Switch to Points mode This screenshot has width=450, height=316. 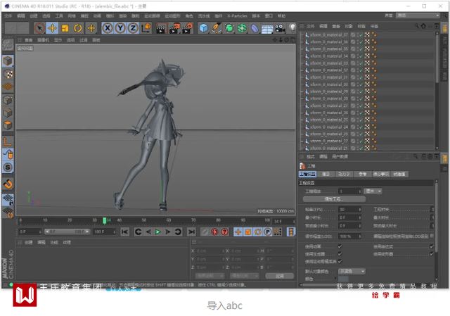(8, 100)
